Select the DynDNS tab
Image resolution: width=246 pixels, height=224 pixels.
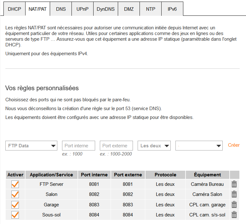tap(106, 9)
